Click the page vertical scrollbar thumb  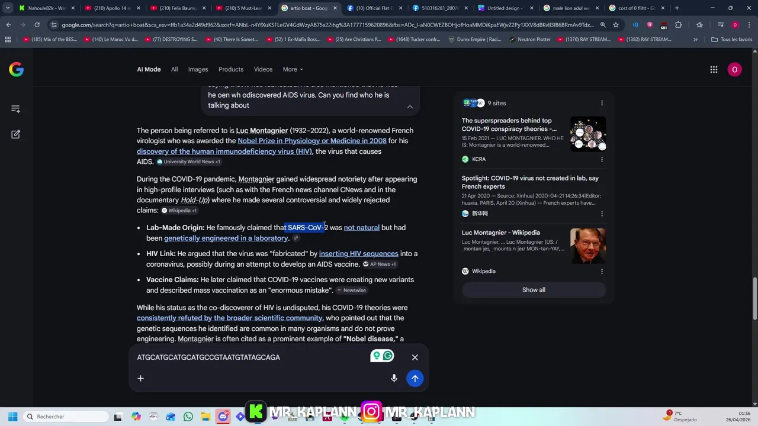(x=754, y=299)
